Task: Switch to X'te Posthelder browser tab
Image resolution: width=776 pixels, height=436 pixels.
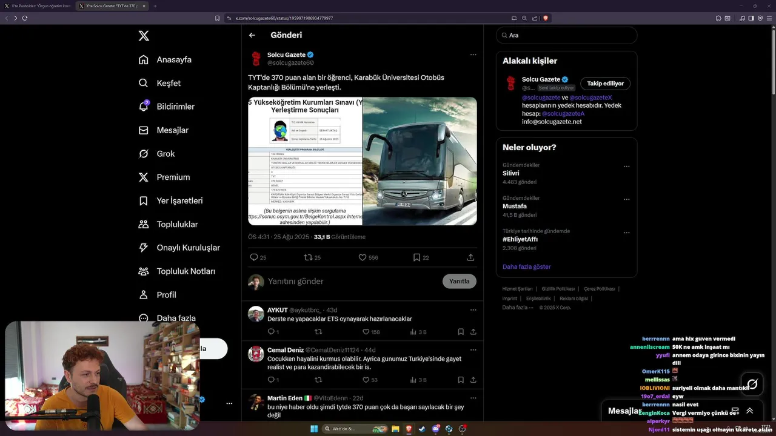Action: [x=38, y=6]
